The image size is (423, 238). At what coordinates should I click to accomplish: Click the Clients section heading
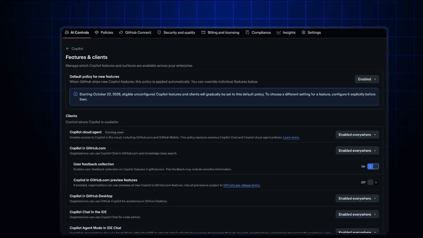pos(71,116)
